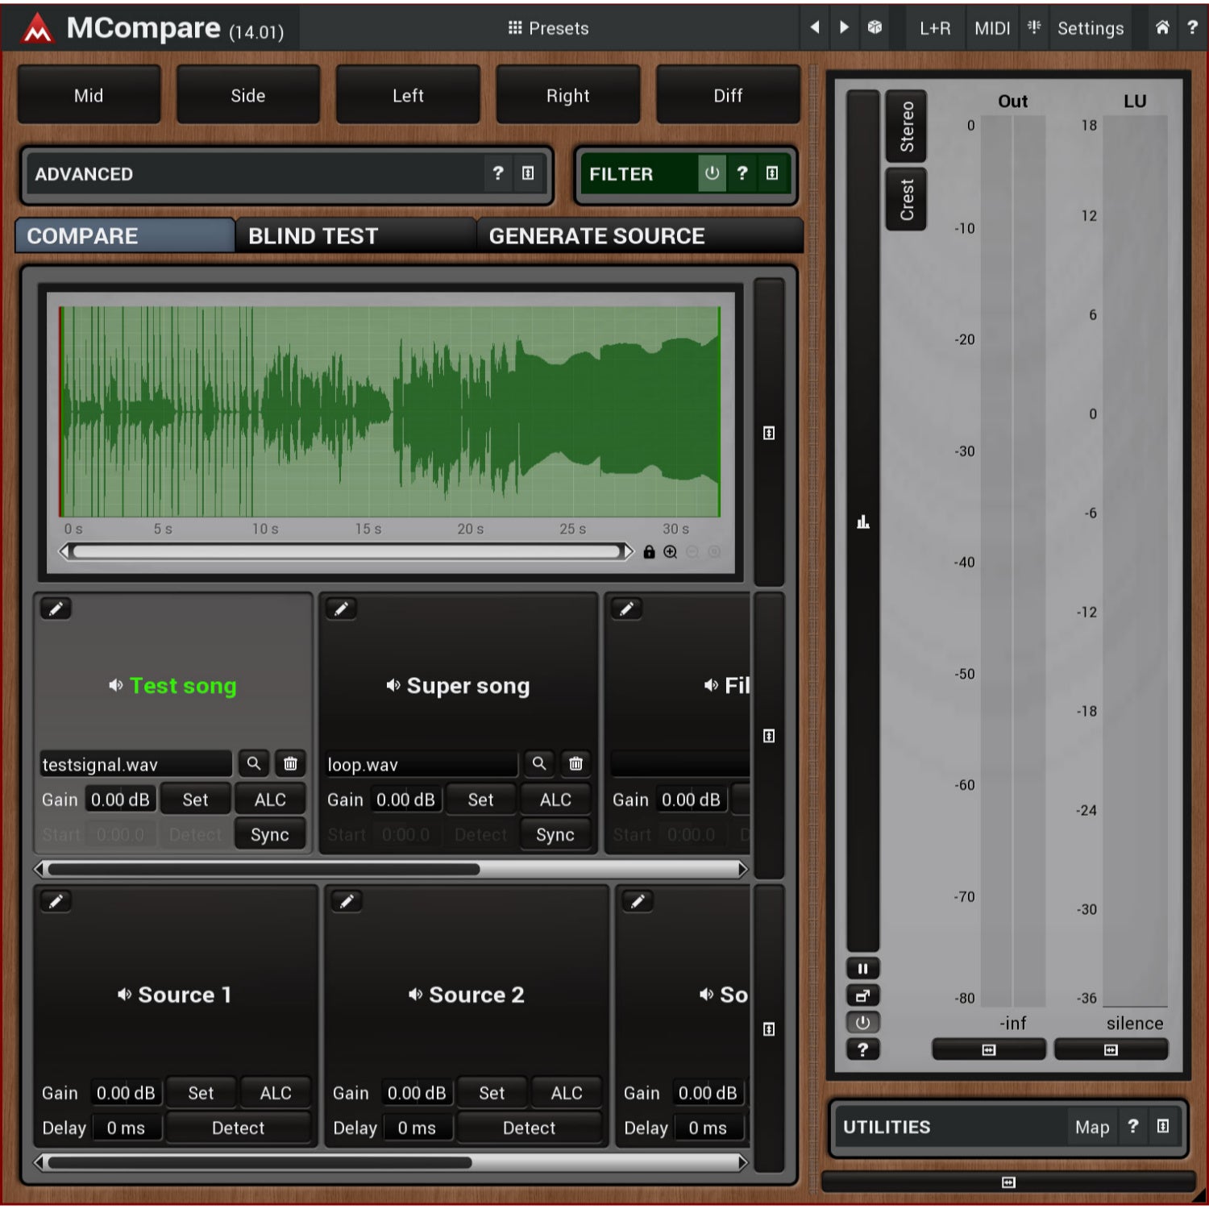This screenshot has width=1209, height=1209.
Task: Toggle the waveform lock icon
Action: (x=649, y=552)
